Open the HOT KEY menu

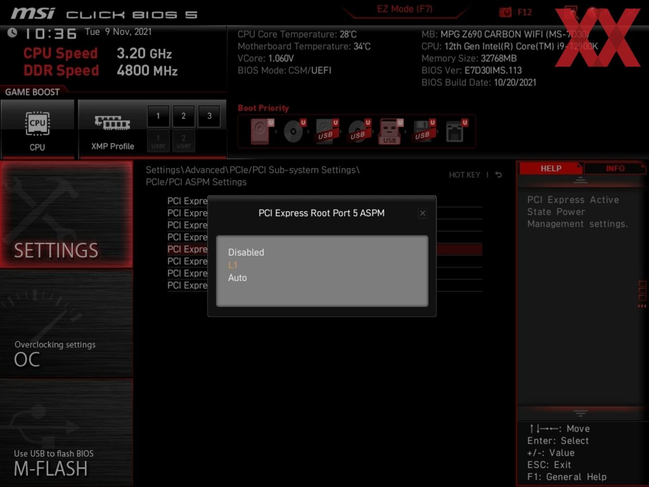464,175
